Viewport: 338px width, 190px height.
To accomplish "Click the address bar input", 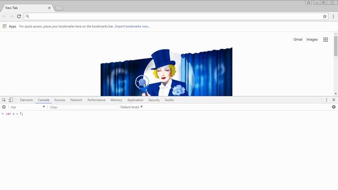I will coord(176,16).
